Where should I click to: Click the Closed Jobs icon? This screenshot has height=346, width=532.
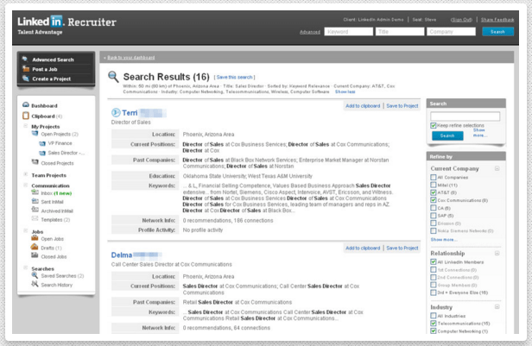(35, 256)
